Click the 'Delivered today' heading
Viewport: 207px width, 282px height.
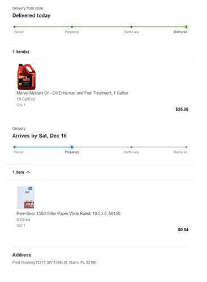[31, 15]
